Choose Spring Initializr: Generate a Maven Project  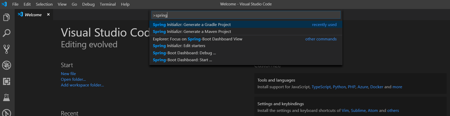tap(192, 31)
